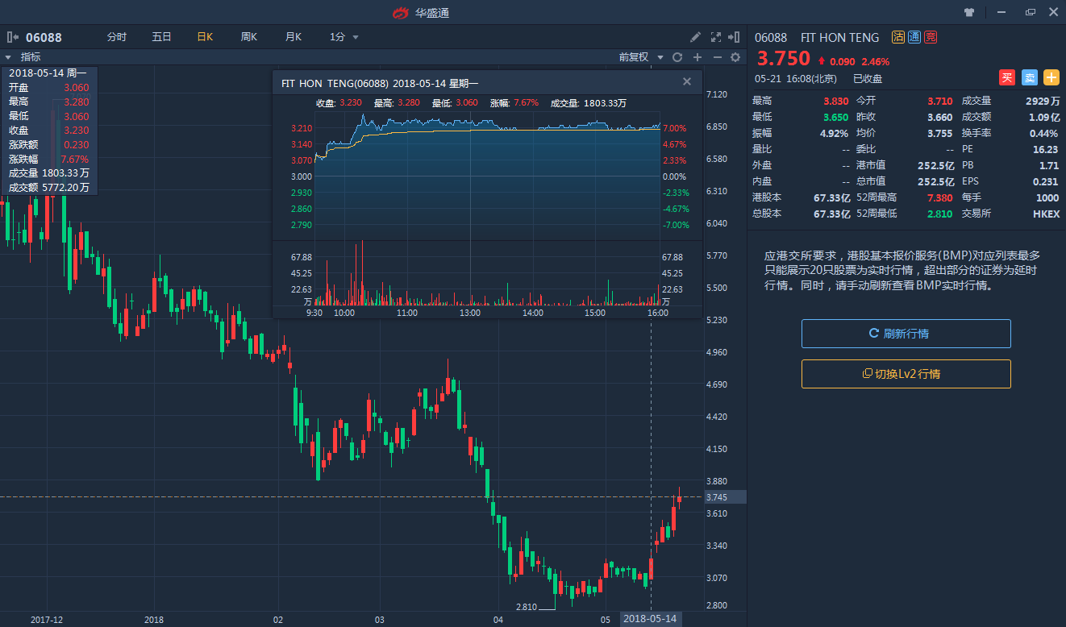Open chart settings gear
1066x627 pixels.
pyautogui.click(x=735, y=57)
